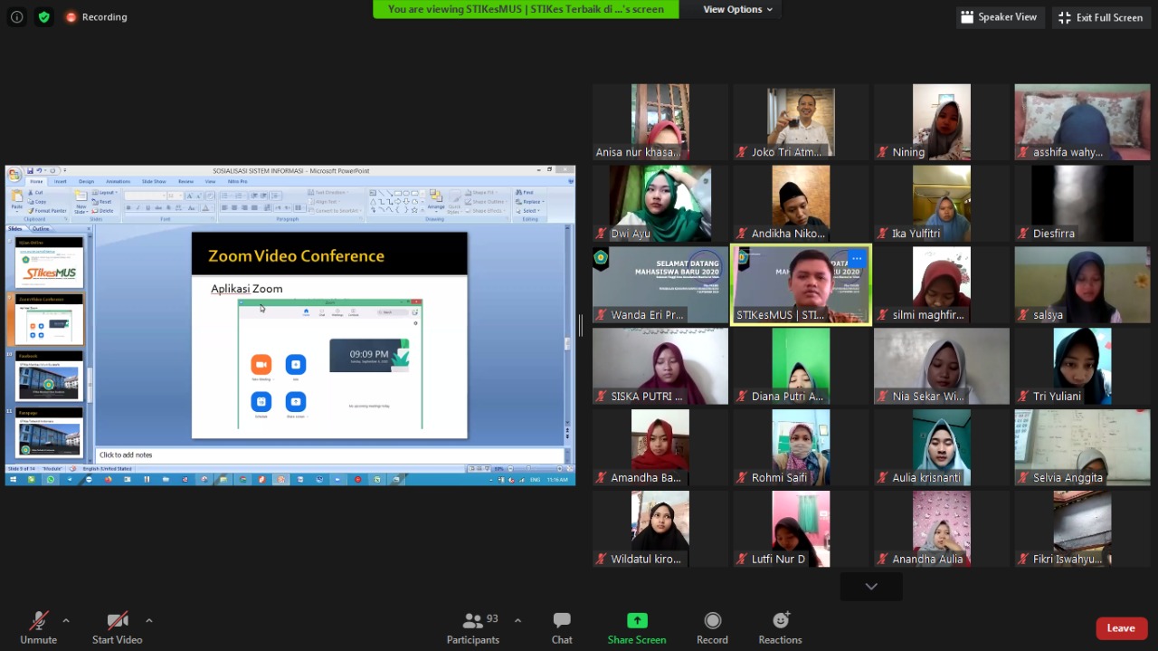Open Arrange in PowerPoint's Drawing group
This screenshot has width=1158, height=651.
(x=435, y=201)
